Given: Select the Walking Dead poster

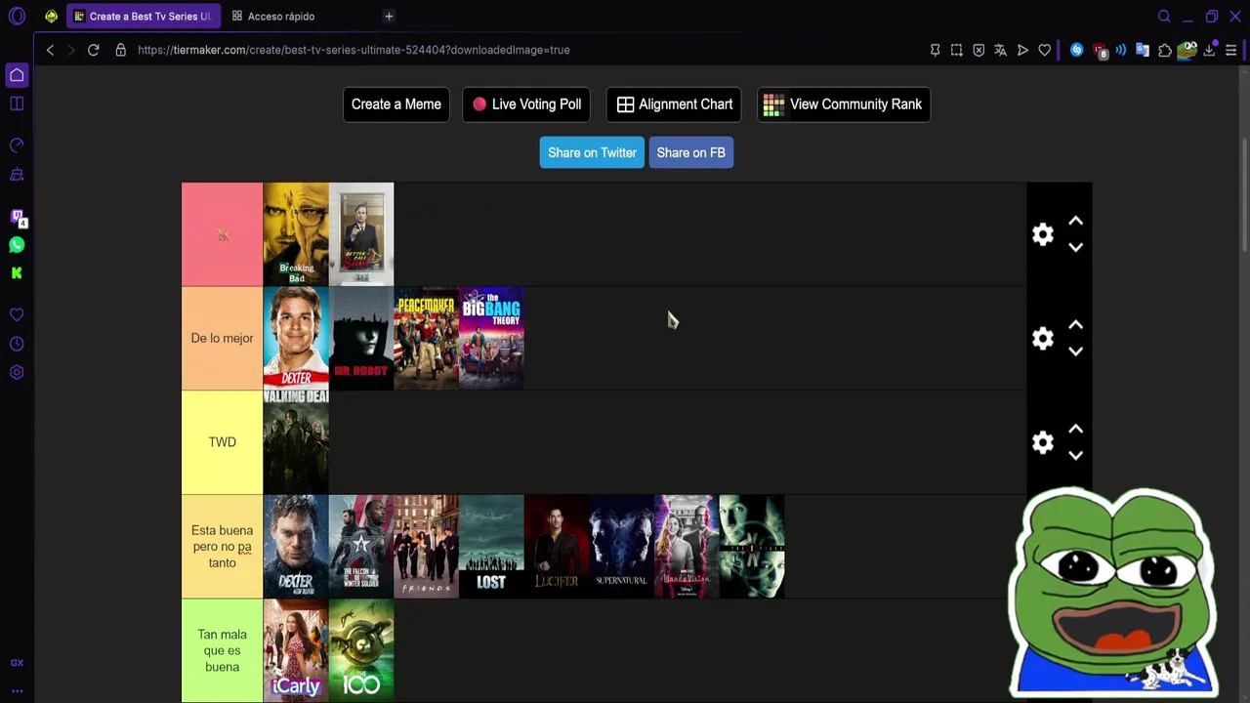Looking at the screenshot, I should click(x=296, y=442).
